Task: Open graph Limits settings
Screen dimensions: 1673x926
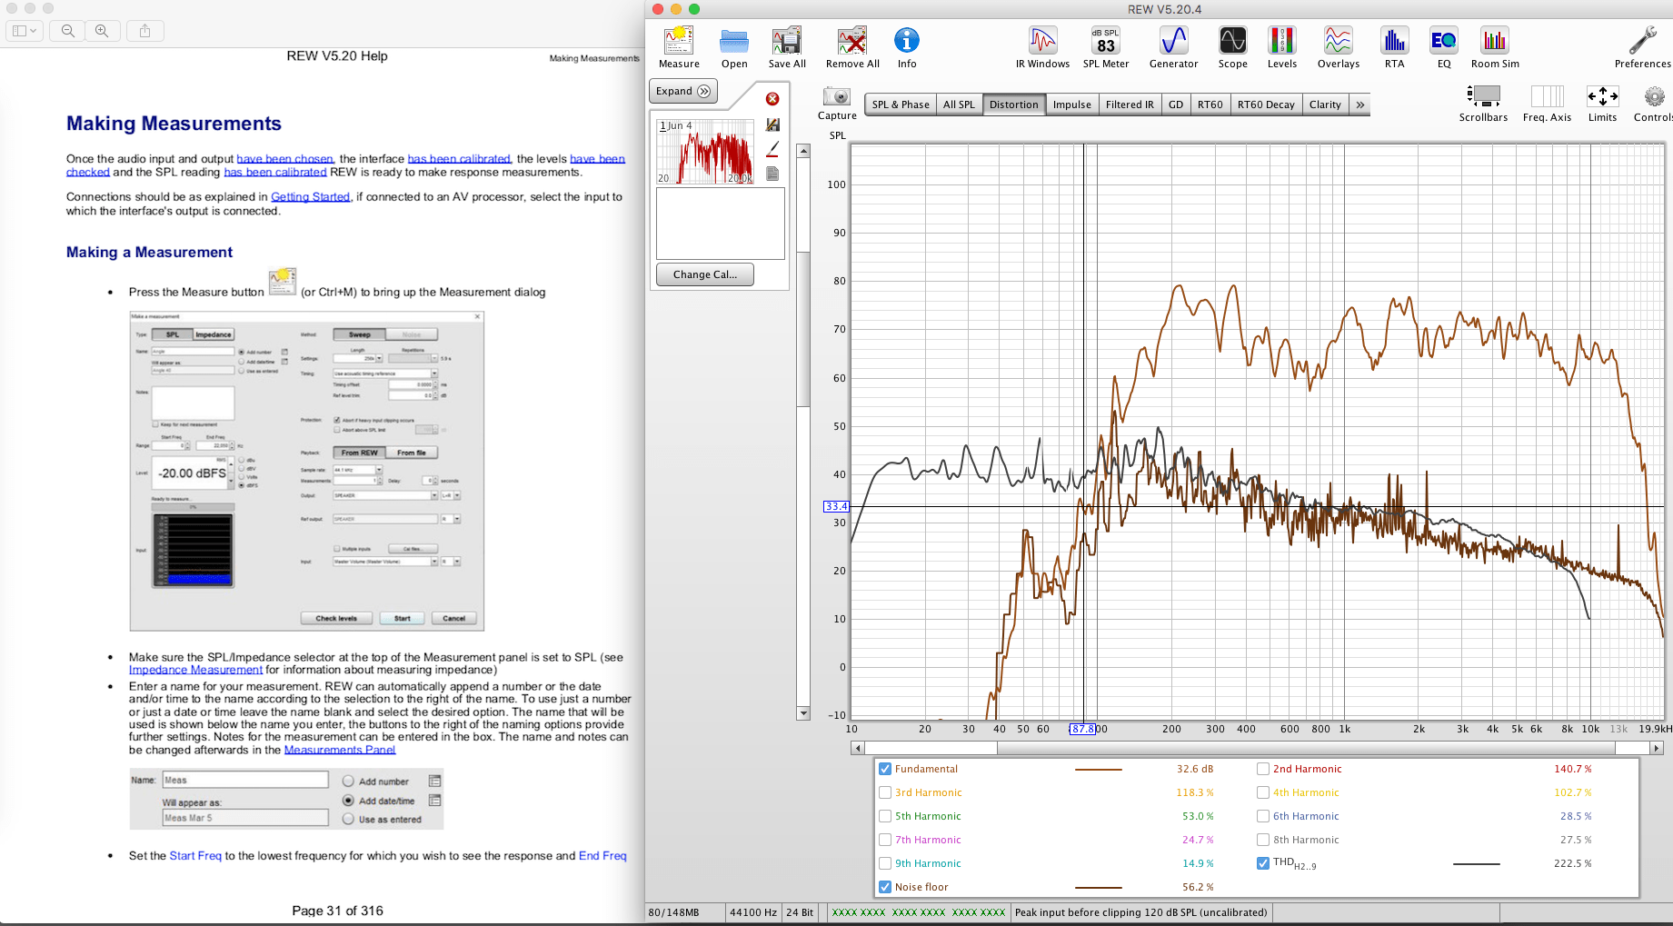Action: [1602, 104]
